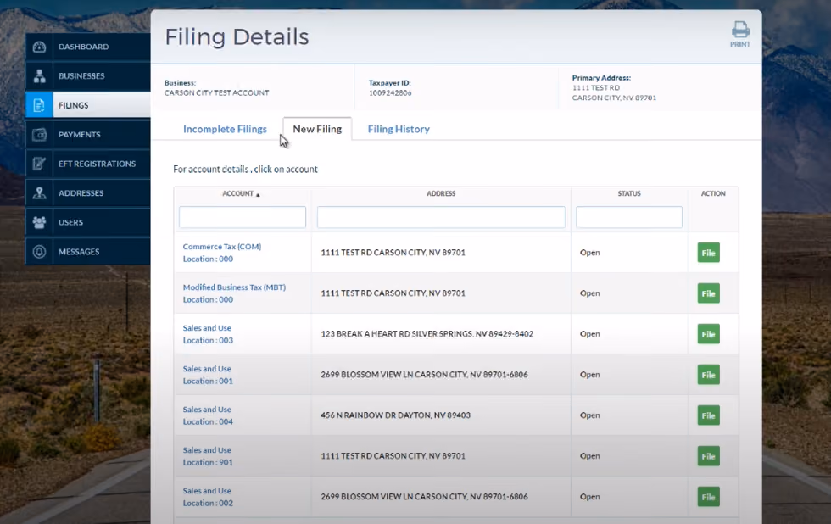Focus the Address filter input
831x524 pixels.
(441, 217)
